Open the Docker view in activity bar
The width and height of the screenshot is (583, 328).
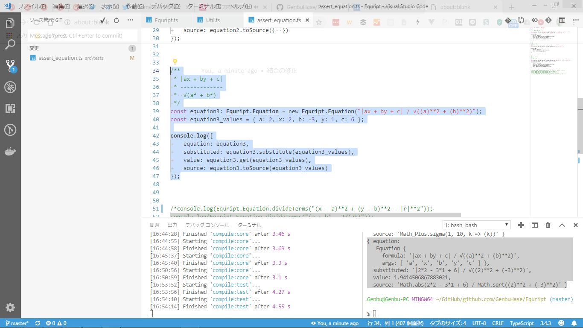click(10, 151)
